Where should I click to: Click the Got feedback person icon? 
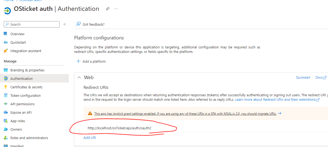click(78, 24)
